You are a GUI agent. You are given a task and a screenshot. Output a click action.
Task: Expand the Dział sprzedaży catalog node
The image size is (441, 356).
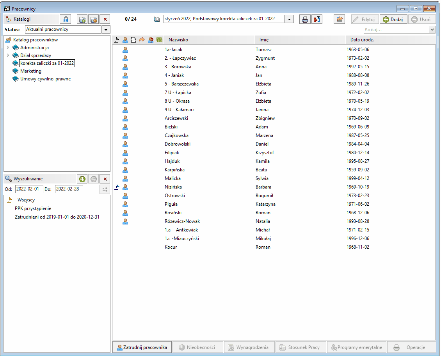[8, 55]
